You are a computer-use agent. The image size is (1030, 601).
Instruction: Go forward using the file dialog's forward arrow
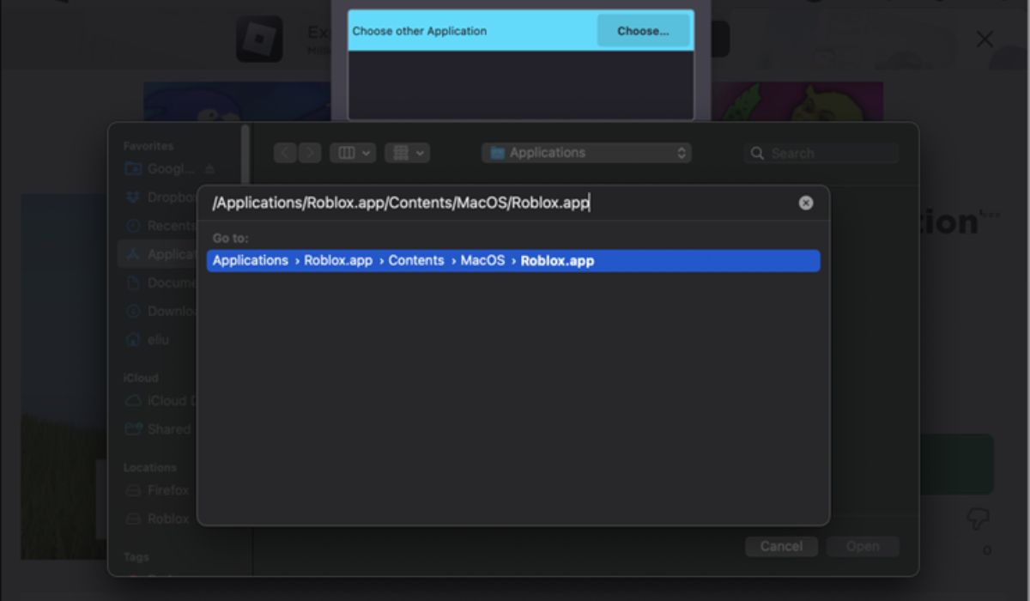point(309,153)
